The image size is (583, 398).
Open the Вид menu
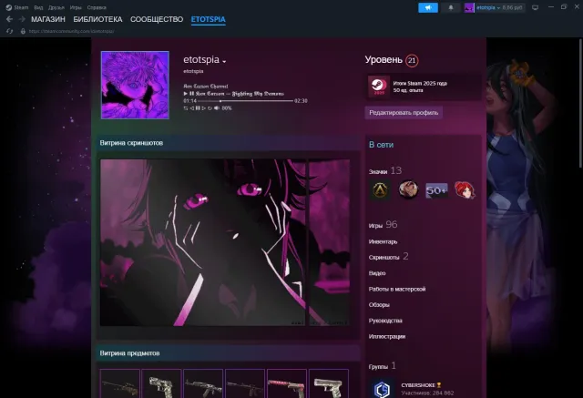click(38, 7)
